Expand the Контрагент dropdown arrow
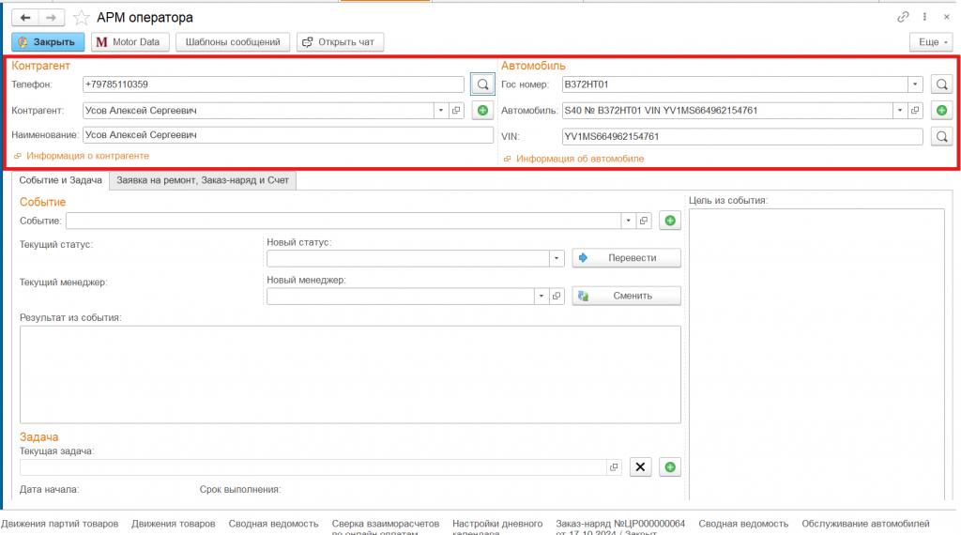 pos(440,111)
